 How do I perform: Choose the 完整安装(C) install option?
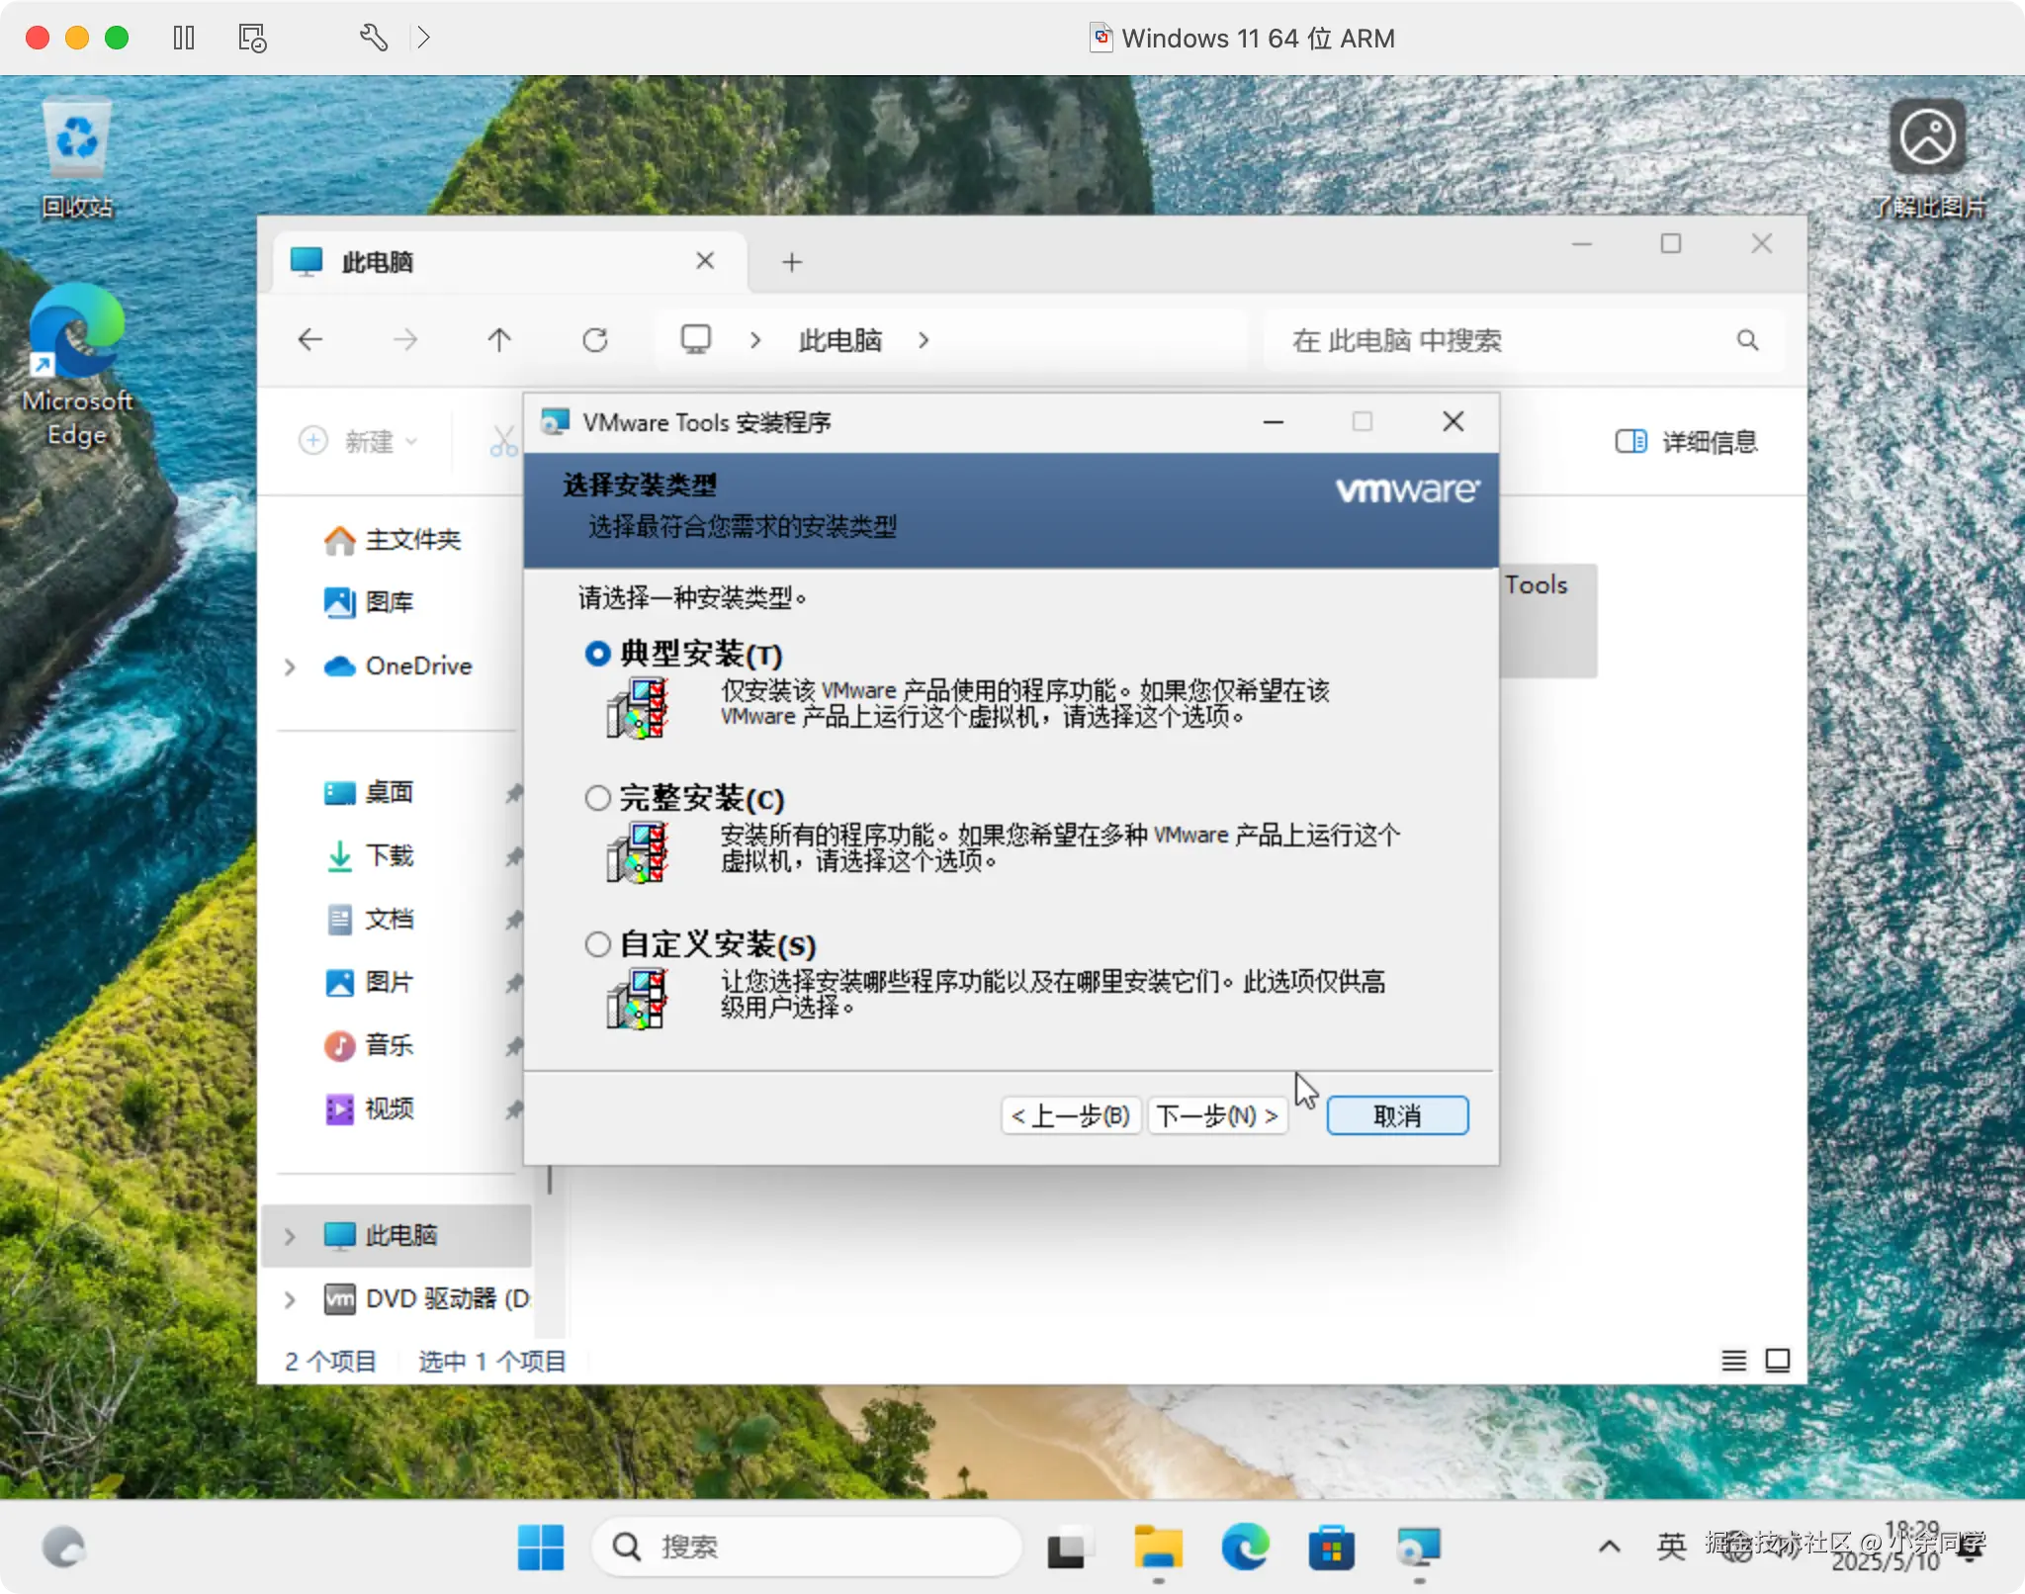598,798
